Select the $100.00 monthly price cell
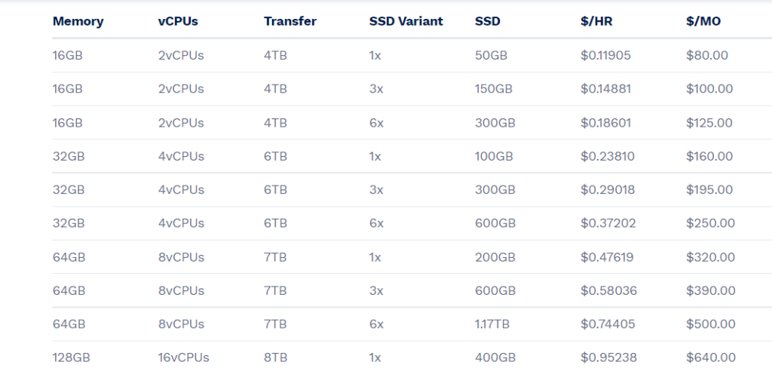The height and width of the screenshot is (374, 772). [709, 89]
